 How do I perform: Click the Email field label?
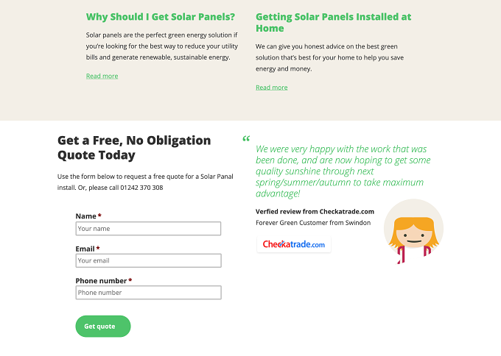pyautogui.click(x=85, y=249)
